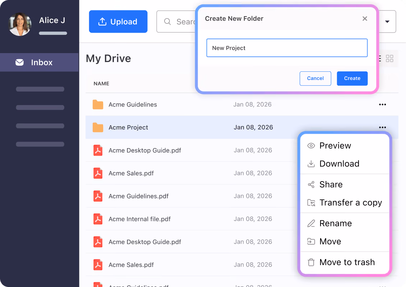
Task: Click Acme Guidelines folder name
Action: [x=133, y=104]
